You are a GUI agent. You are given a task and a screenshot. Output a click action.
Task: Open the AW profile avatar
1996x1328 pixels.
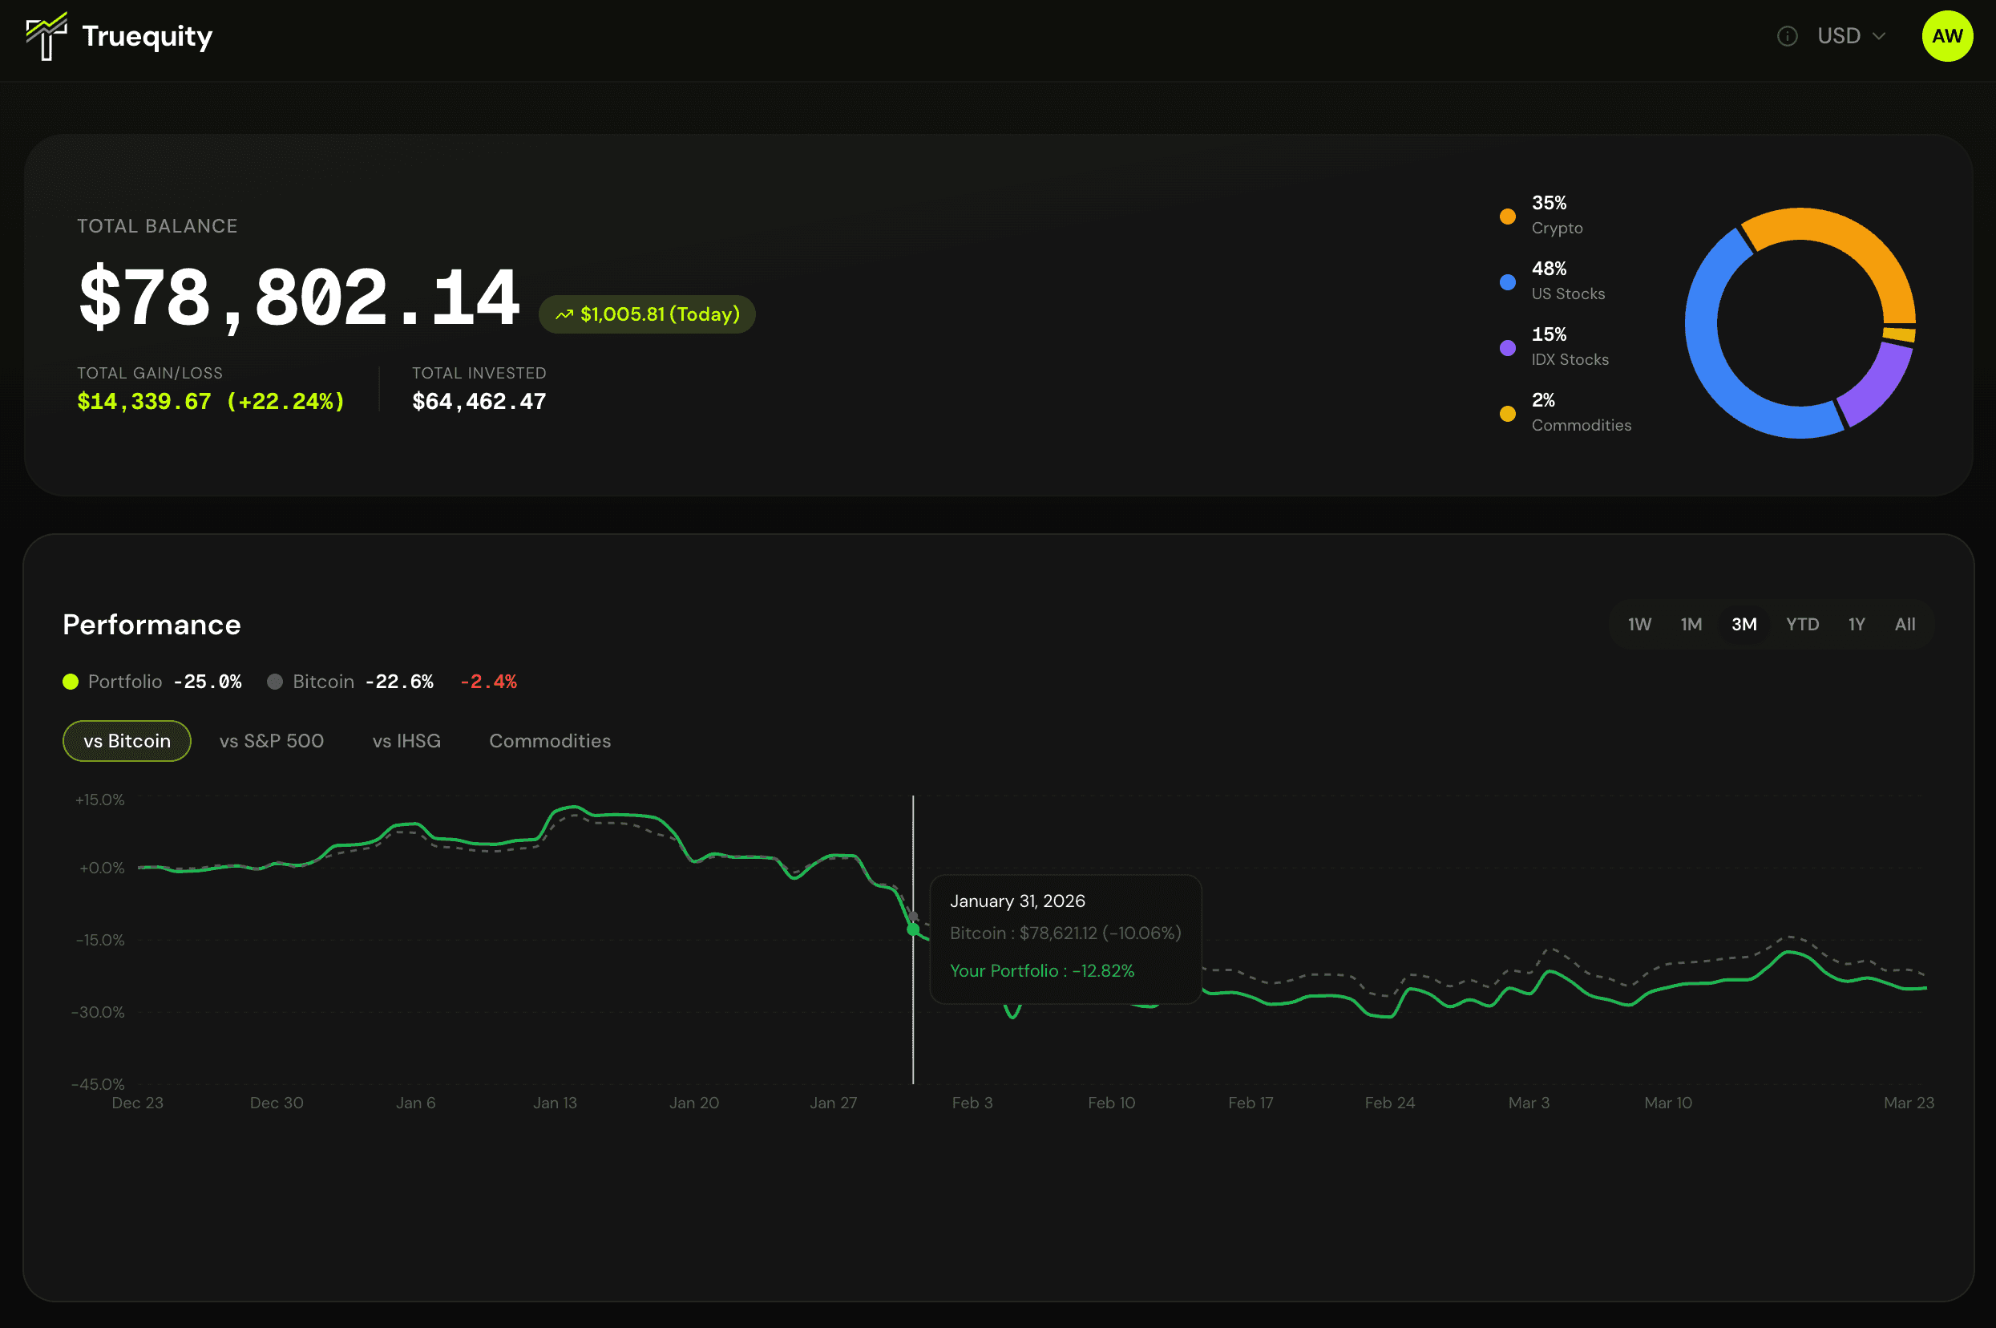(x=1947, y=36)
